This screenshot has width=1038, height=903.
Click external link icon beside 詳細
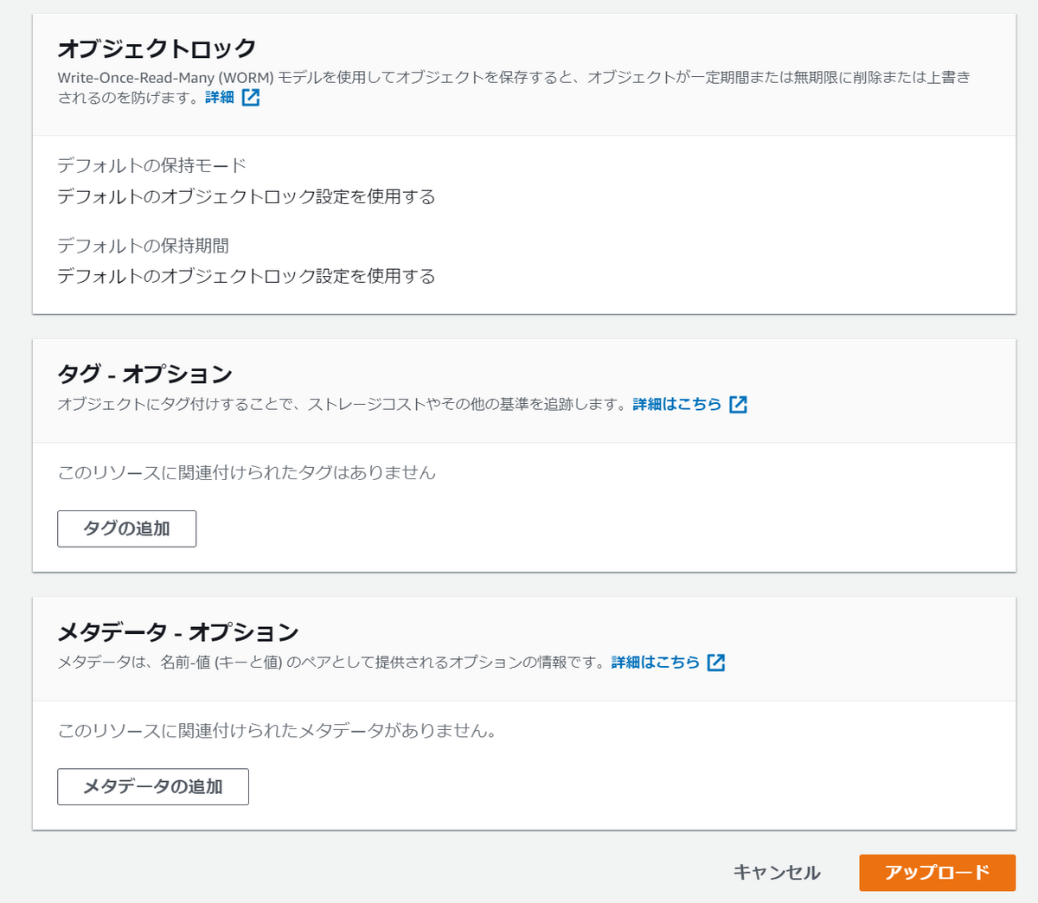[251, 97]
